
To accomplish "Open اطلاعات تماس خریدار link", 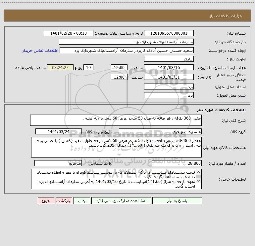I will (40, 51).
